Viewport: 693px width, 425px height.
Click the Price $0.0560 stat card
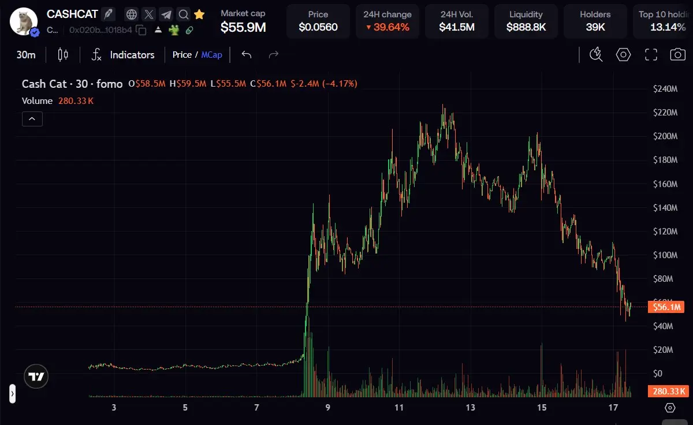coord(318,21)
